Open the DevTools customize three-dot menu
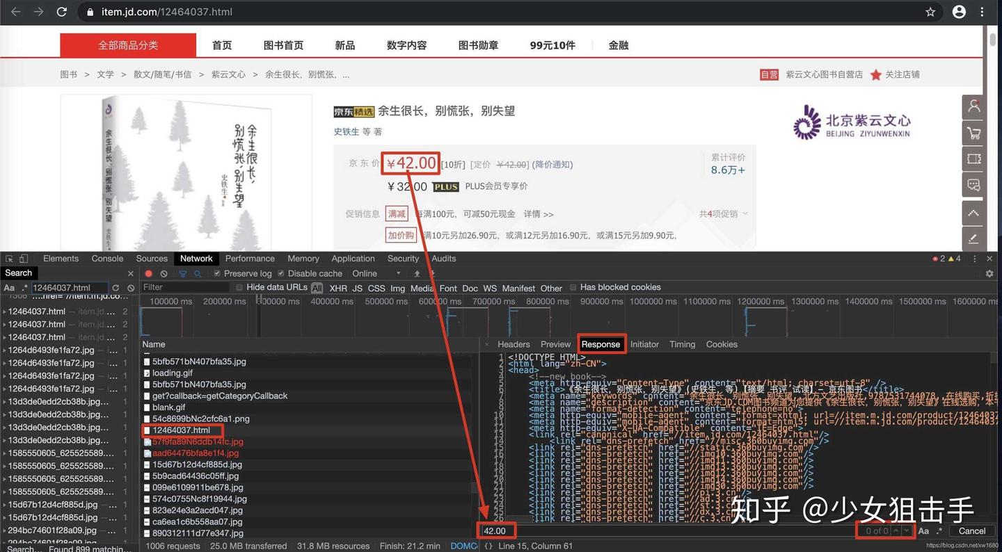Image resolution: width=1002 pixels, height=552 pixels. pos(974,259)
